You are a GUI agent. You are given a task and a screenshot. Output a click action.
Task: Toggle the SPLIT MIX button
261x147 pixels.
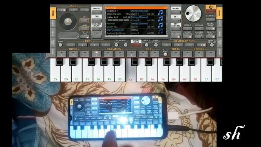point(85,37)
